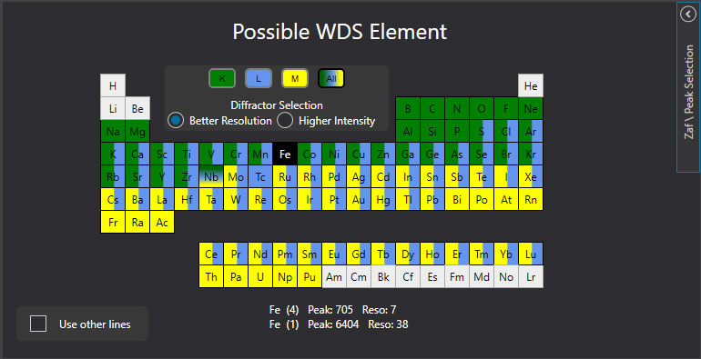Pick the Kr element cell
The width and height of the screenshot is (701, 359).
pos(531,154)
